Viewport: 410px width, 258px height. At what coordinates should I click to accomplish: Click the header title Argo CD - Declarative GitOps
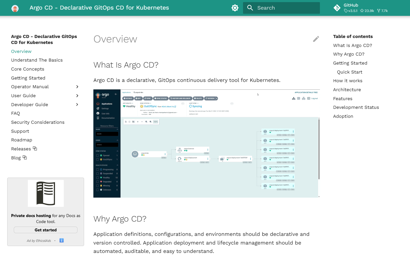(99, 8)
